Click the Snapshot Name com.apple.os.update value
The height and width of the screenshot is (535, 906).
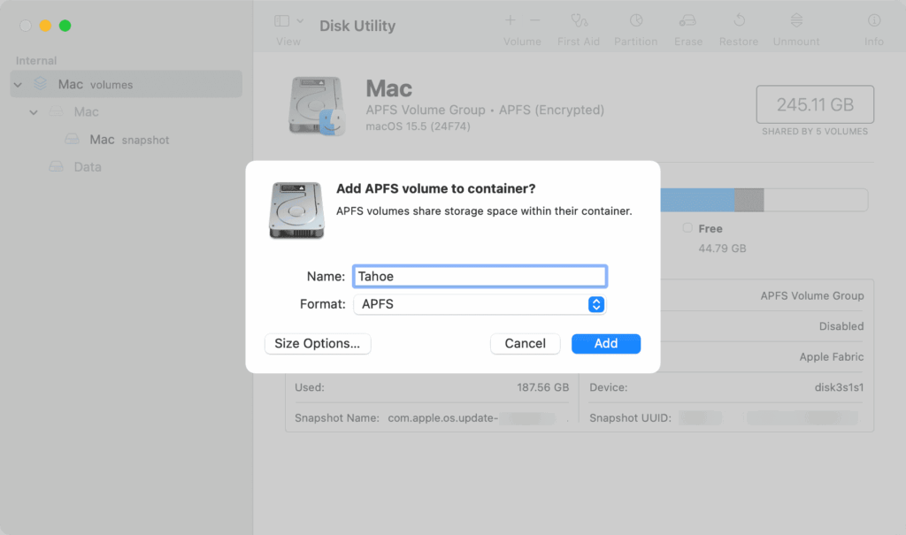coord(442,418)
